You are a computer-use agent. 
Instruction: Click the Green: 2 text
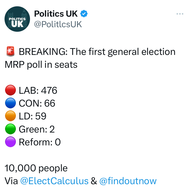point(37,129)
